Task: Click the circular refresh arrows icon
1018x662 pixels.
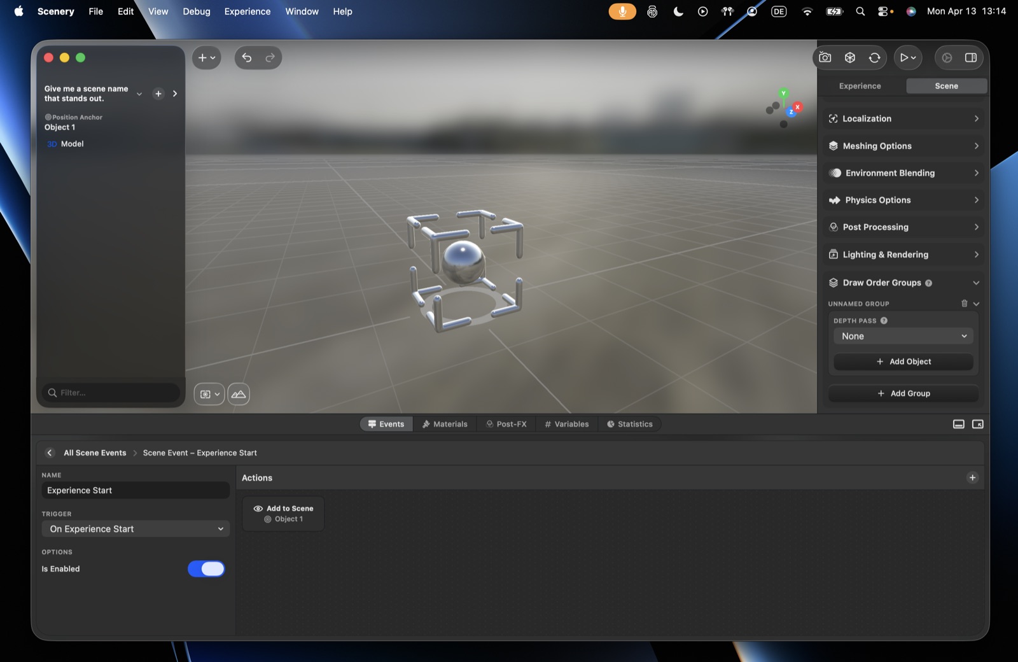Action: (875, 58)
